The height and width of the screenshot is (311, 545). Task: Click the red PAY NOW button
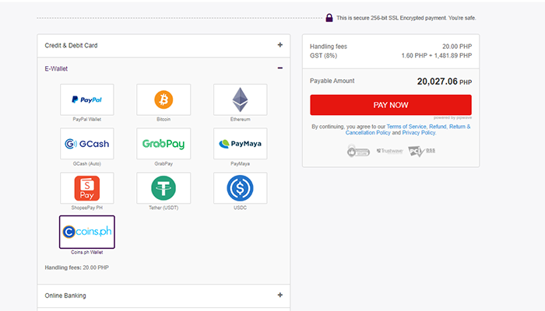pyautogui.click(x=390, y=105)
